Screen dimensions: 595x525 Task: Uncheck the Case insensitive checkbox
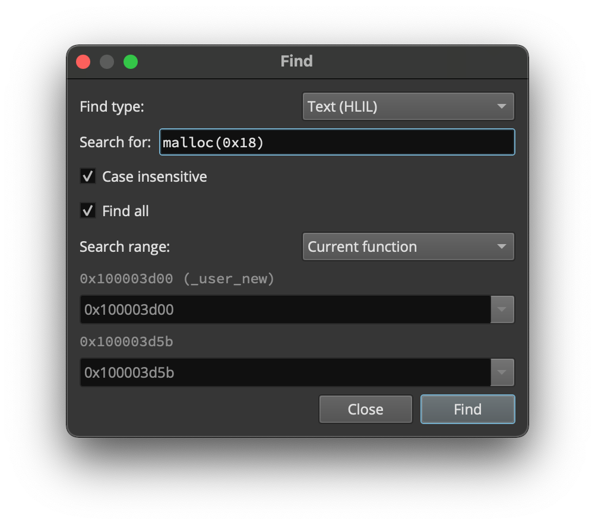(87, 176)
